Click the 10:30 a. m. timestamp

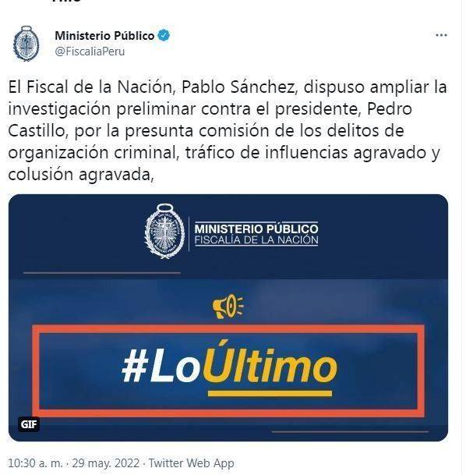(35, 463)
